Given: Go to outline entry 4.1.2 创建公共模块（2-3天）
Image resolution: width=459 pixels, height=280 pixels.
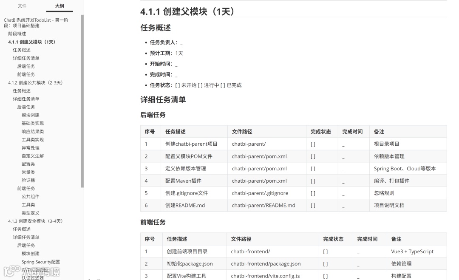Looking at the screenshot, I should coord(35,82).
